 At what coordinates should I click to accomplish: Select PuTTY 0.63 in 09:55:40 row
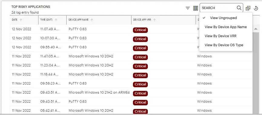coord(78,47)
